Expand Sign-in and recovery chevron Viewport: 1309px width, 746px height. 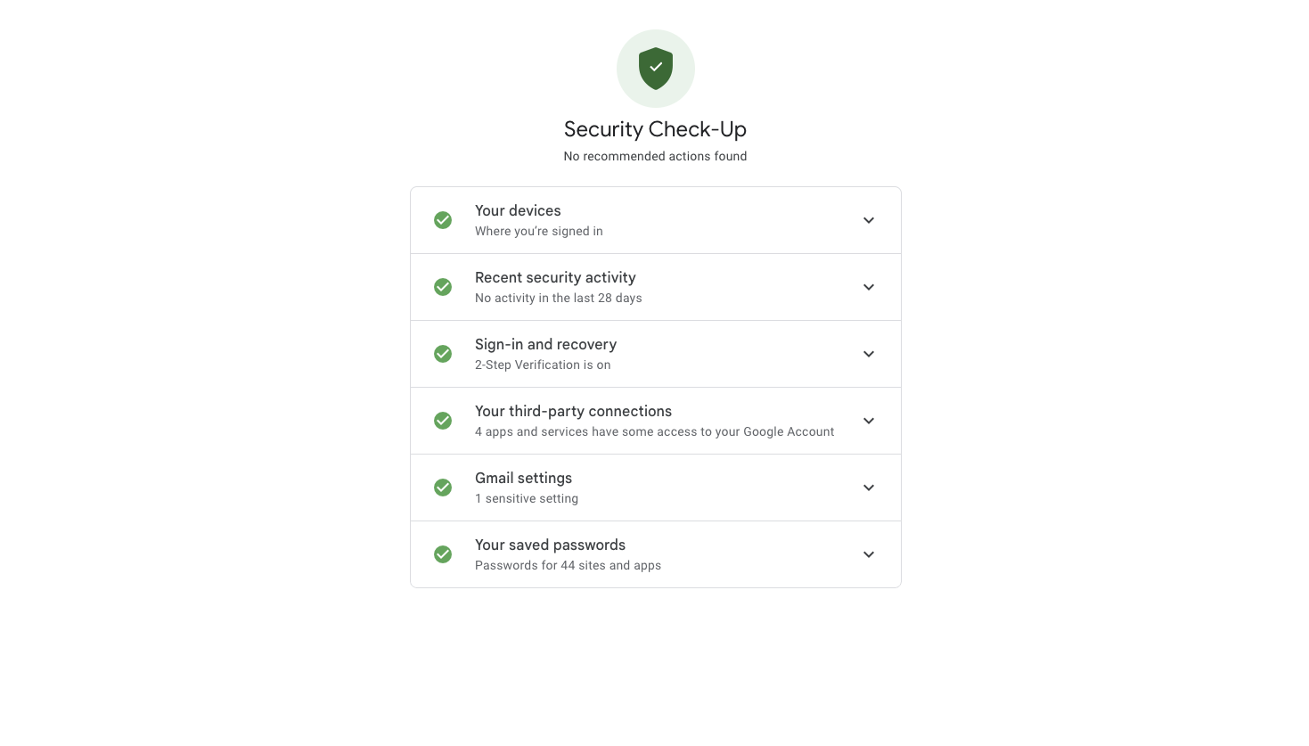click(869, 354)
